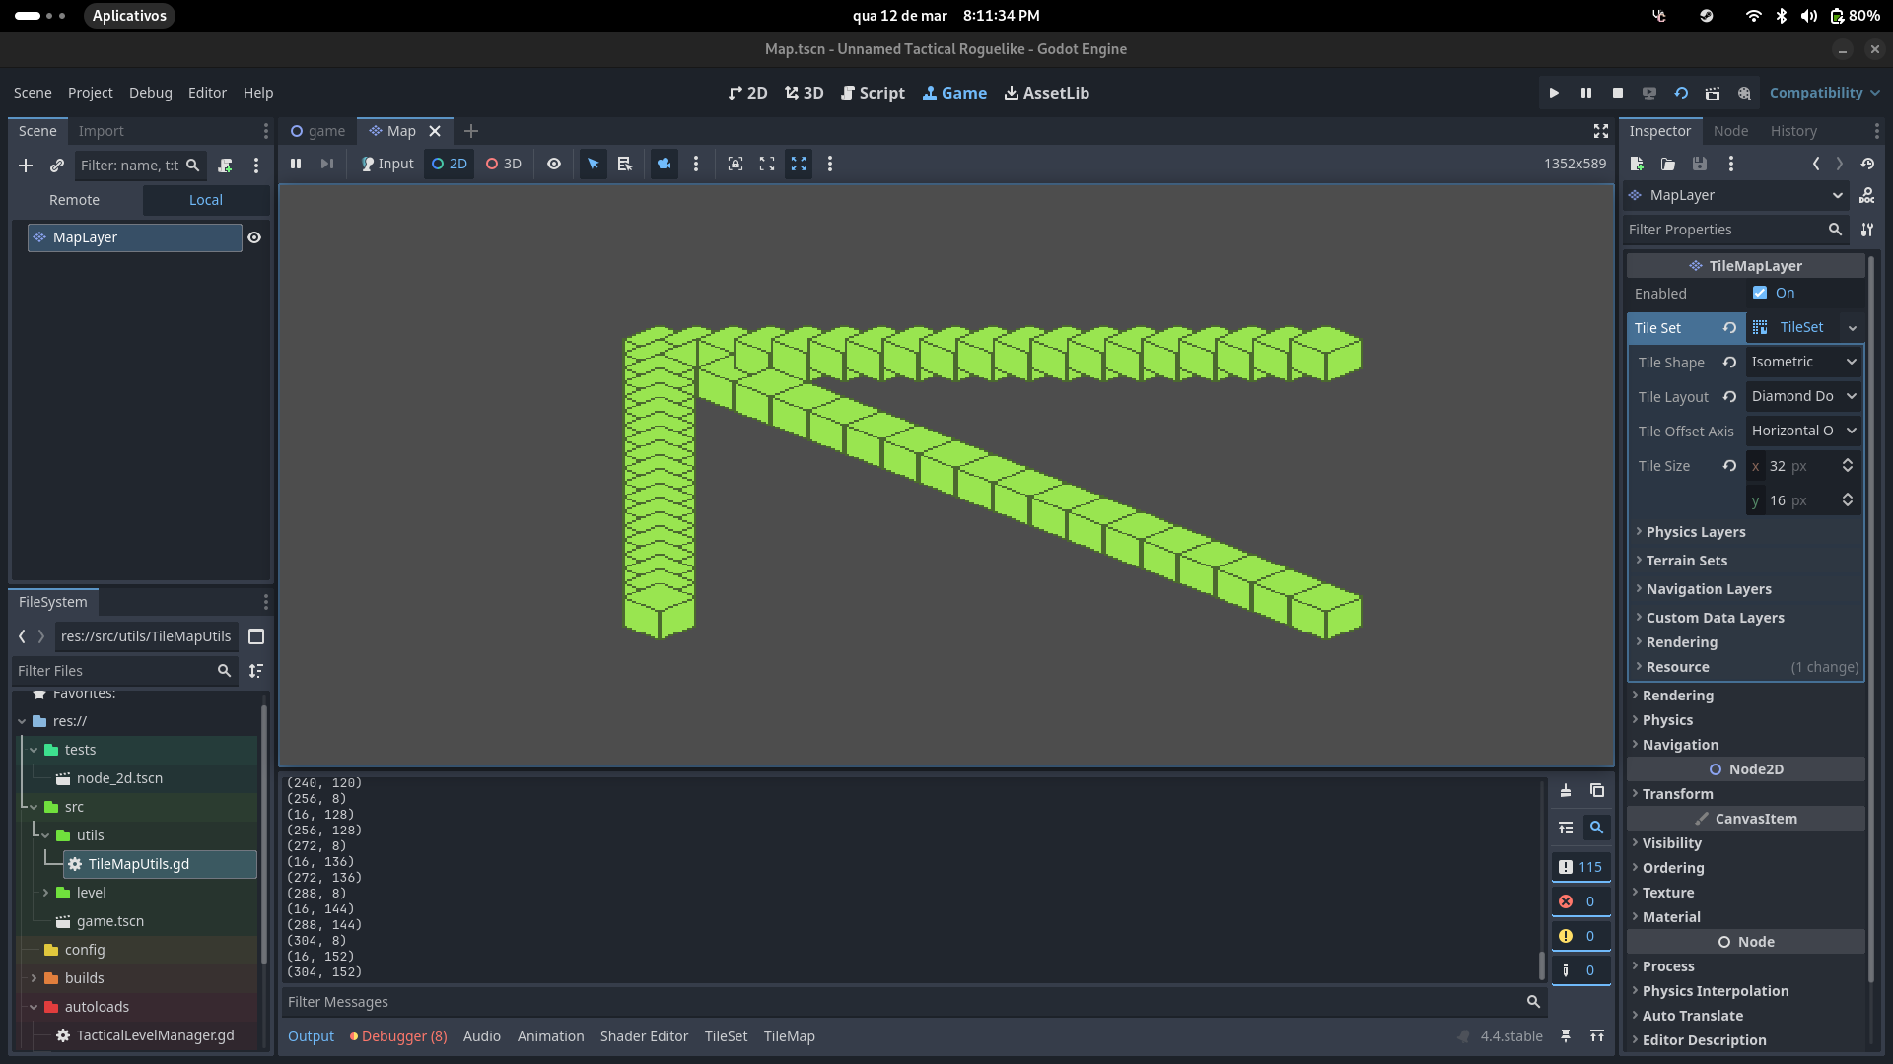Attach a script to the selected node

pyautogui.click(x=226, y=166)
